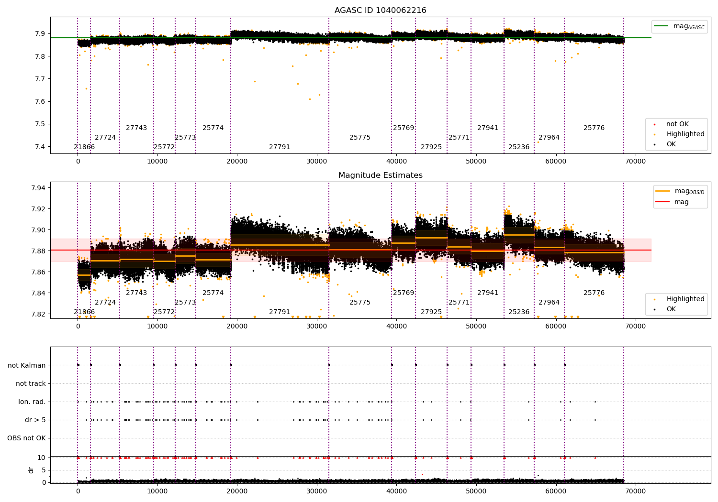This screenshot has width=718, height=502.
Task: Click the 'dr > 5' axis label
Action: 35,420
